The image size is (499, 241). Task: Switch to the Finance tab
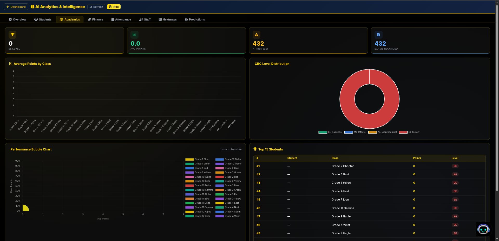(95, 19)
